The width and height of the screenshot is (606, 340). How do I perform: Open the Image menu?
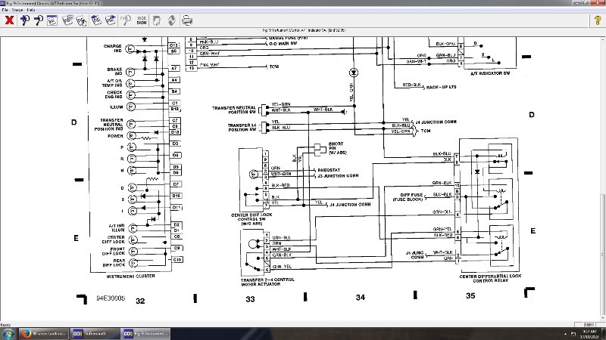[18, 10]
